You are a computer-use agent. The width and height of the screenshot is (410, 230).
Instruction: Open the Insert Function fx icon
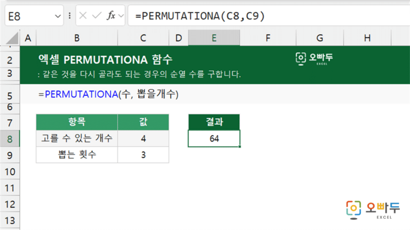[x=111, y=15]
